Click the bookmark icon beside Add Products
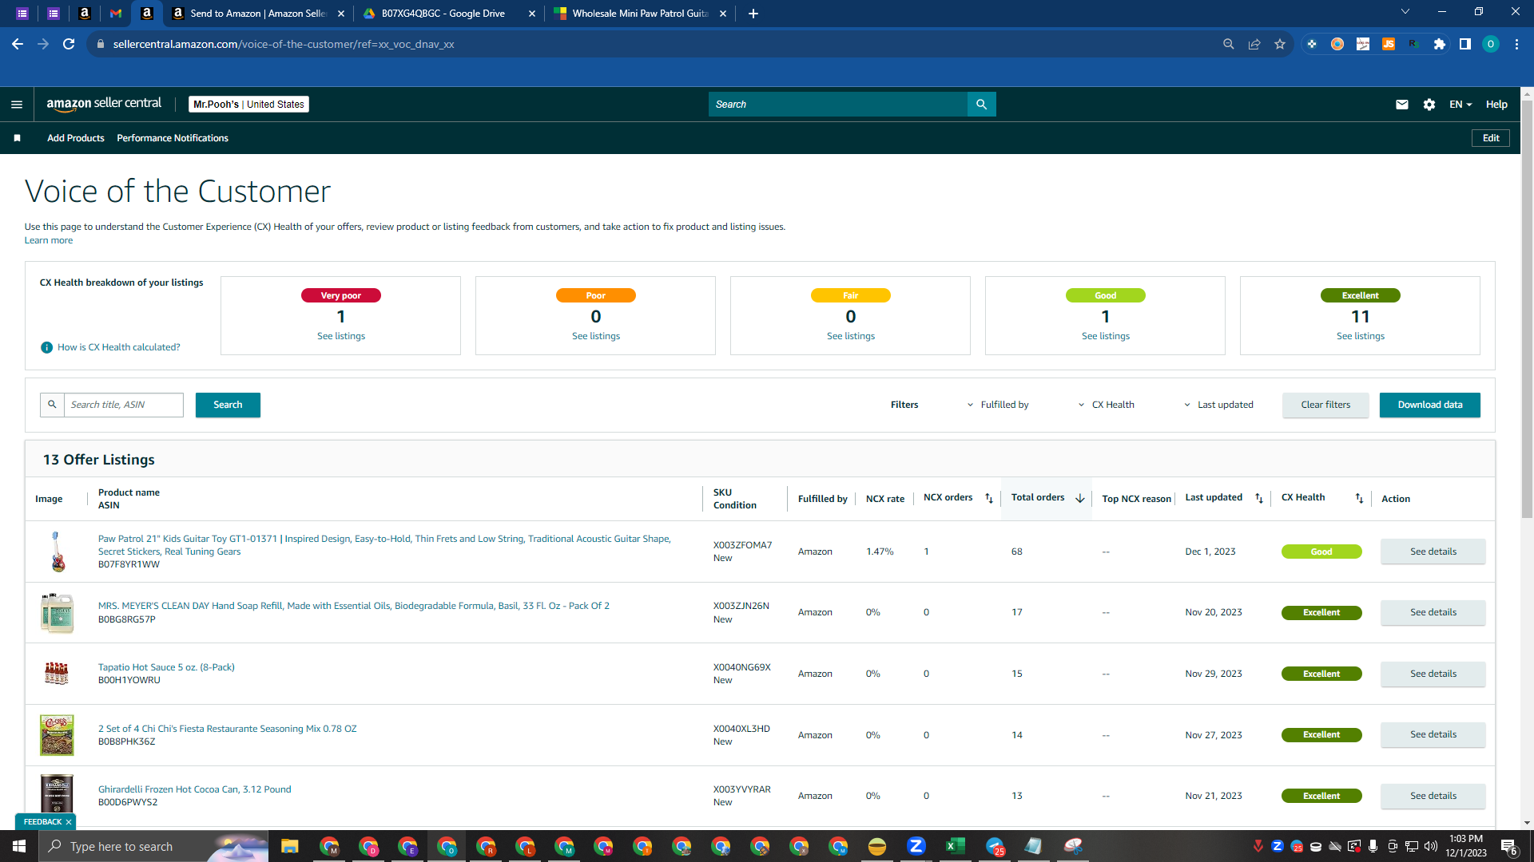Image resolution: width=1534 pixels, height=862 pixels. coord(17,138)
